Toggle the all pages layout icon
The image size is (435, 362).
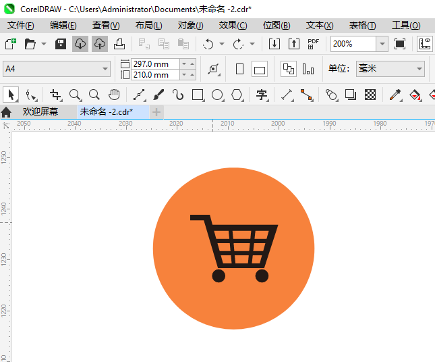(x=289, y=69)
